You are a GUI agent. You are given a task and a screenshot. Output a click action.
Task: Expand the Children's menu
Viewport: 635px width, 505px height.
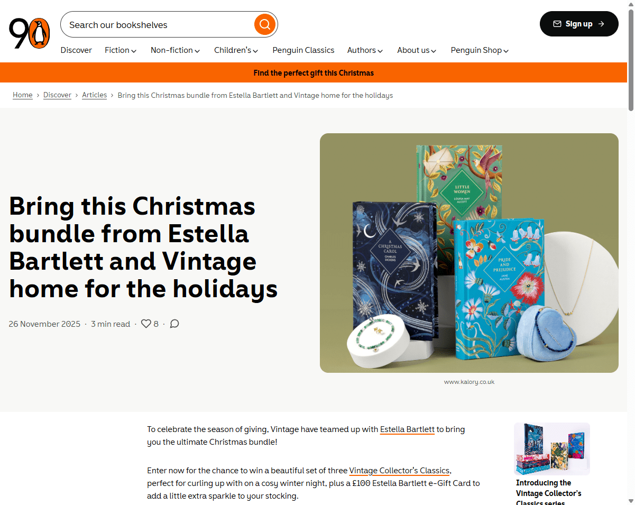(x=236, y=50)
